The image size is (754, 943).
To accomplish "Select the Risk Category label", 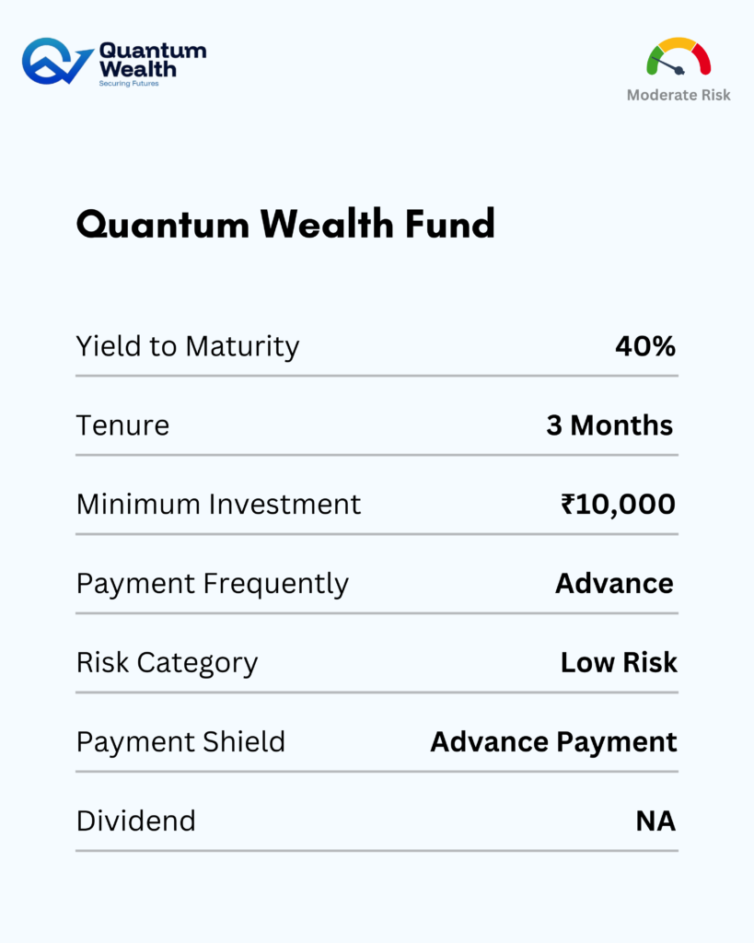I will tap(167, 663).
